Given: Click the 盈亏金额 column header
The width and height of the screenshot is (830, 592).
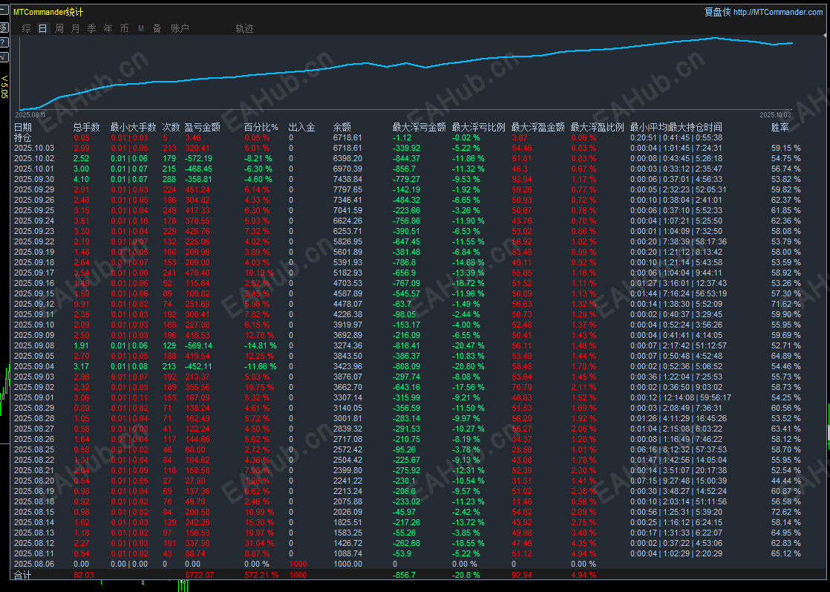Looking at the screenshot, I should point(203,127).
